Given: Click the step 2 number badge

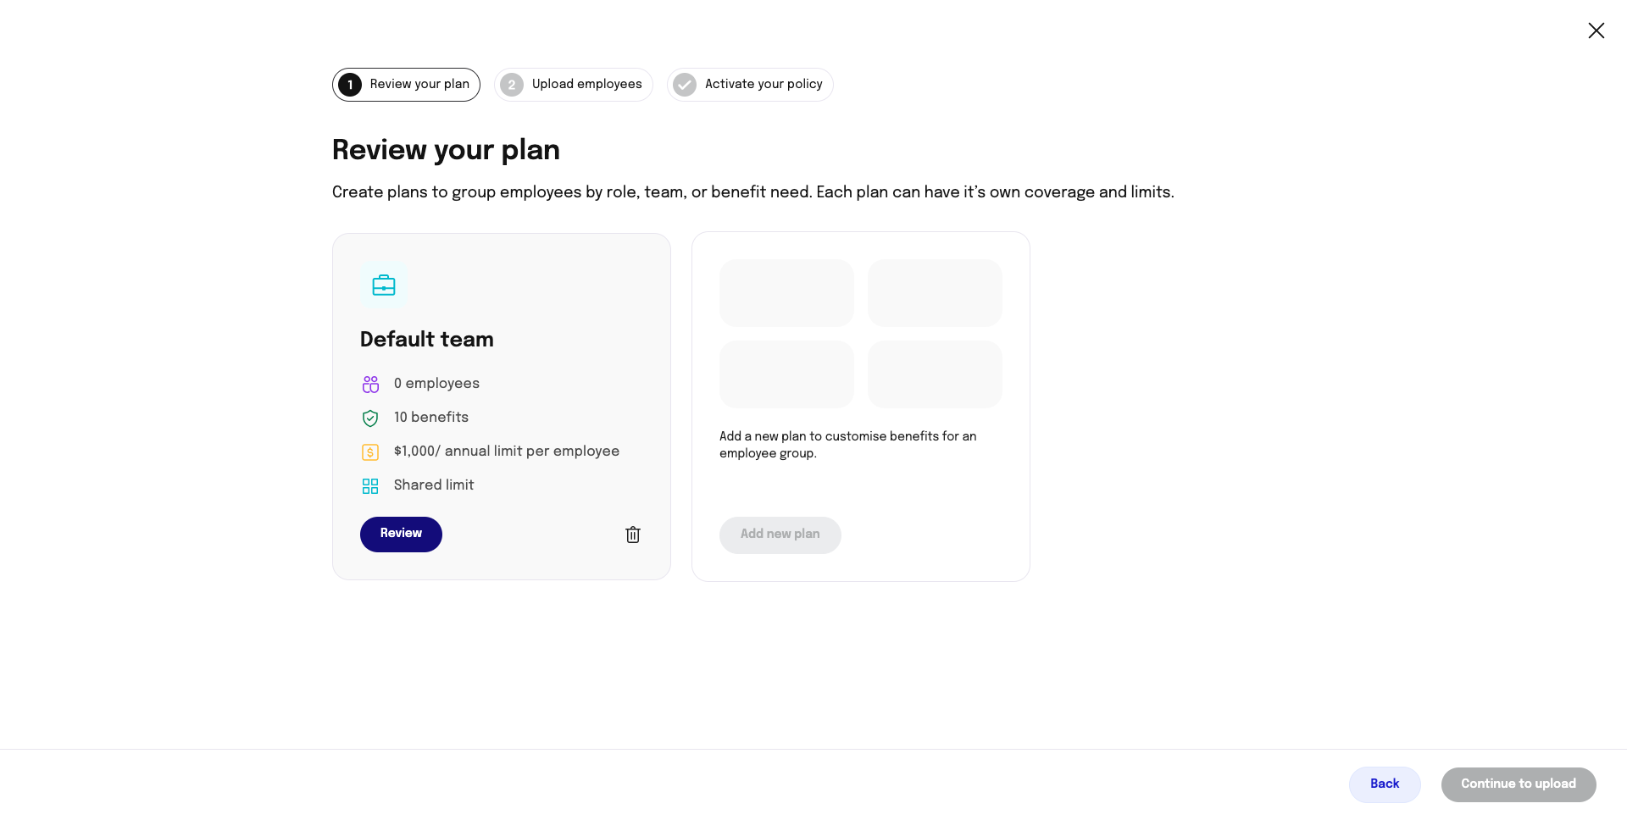Looking at the screenshot, I should click(512, 85).
